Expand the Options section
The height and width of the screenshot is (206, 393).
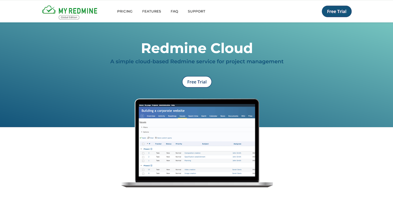click(145, 132)
